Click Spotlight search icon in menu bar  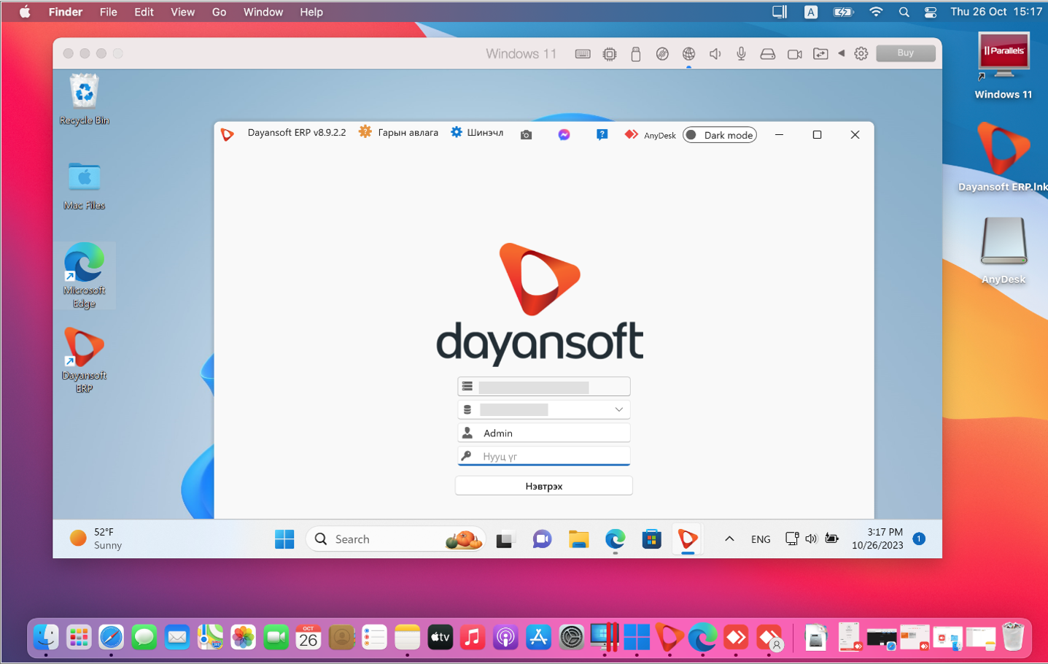pos(904,12)
